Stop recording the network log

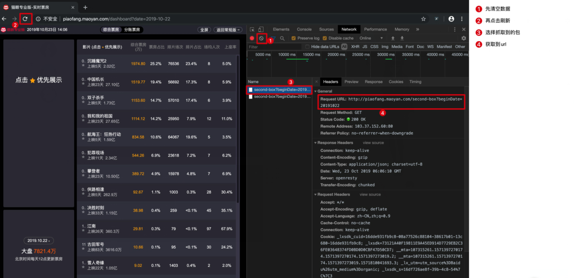click(x=252, y=38)
